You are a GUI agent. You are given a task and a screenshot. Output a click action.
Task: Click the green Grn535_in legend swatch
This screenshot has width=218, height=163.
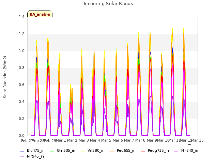tap(52, 151)
